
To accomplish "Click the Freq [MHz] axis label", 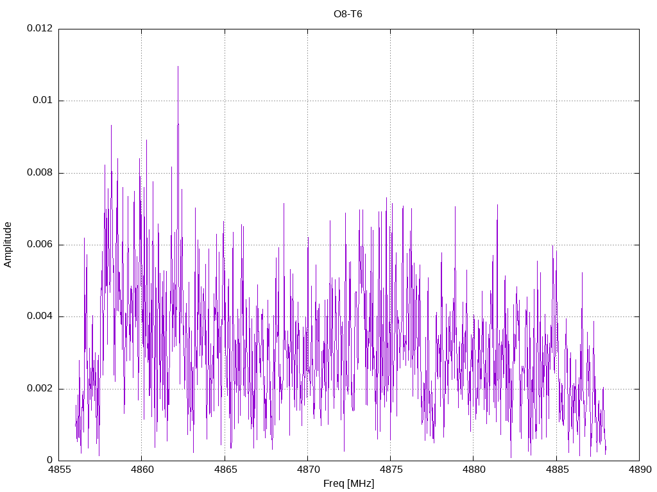I will [348, 484].
